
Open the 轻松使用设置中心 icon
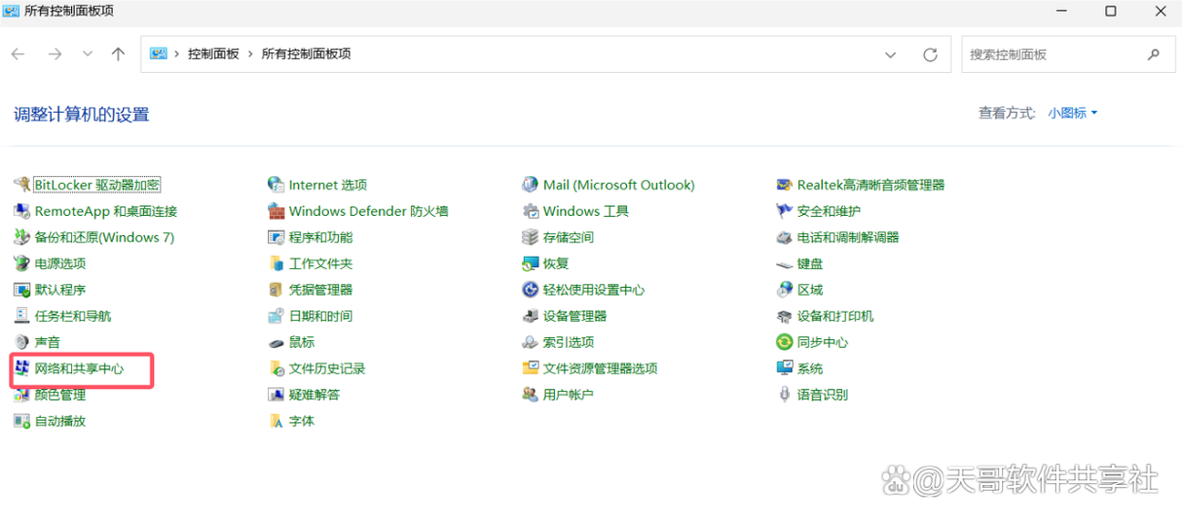pyautogui.click(x=530, y=290)
